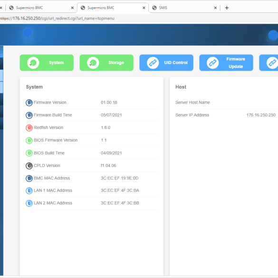Switch to the first Supermicro BMC tab
Image resolution: width=278 pixels, height=278 pixels.
[41, 8]
